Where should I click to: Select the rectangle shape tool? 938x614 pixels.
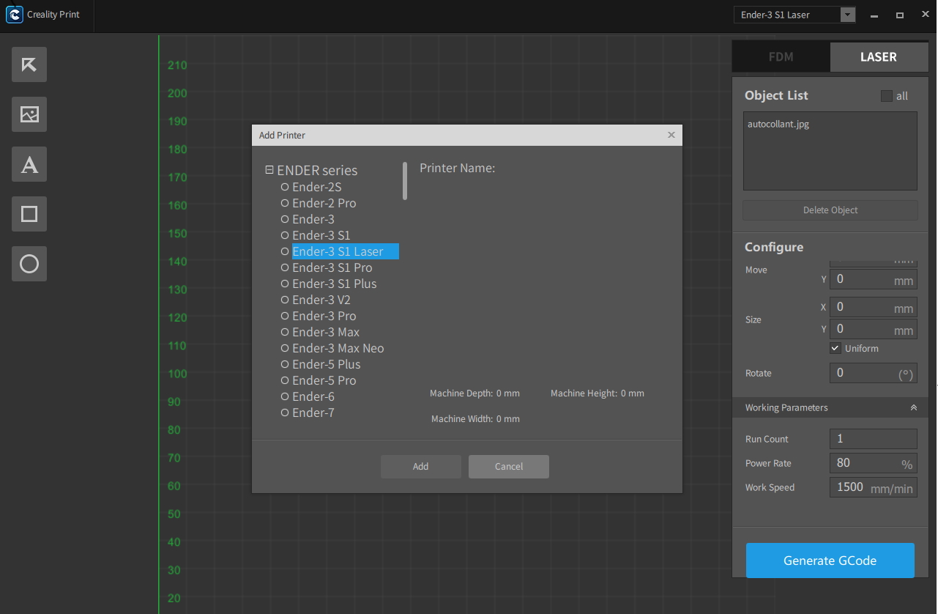pyautogui.click(x=29, y=214)
